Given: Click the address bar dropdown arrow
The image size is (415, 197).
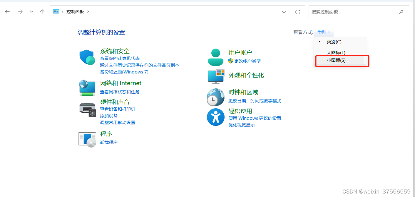Looking at the screenshot, I should (284, 12).
